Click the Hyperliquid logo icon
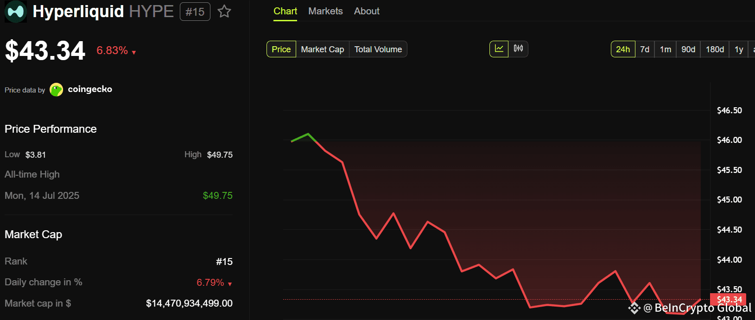755x320 pixels. (15, 12)
